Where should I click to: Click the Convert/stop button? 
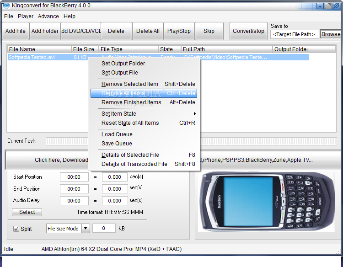(248, 31)
